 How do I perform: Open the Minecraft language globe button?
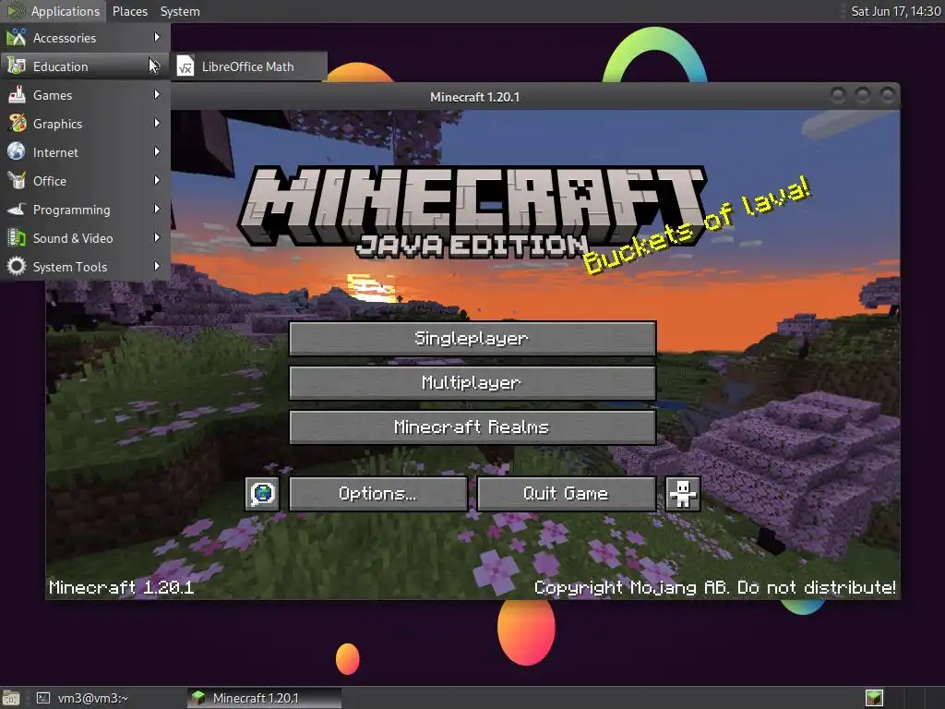click(263, 494)
